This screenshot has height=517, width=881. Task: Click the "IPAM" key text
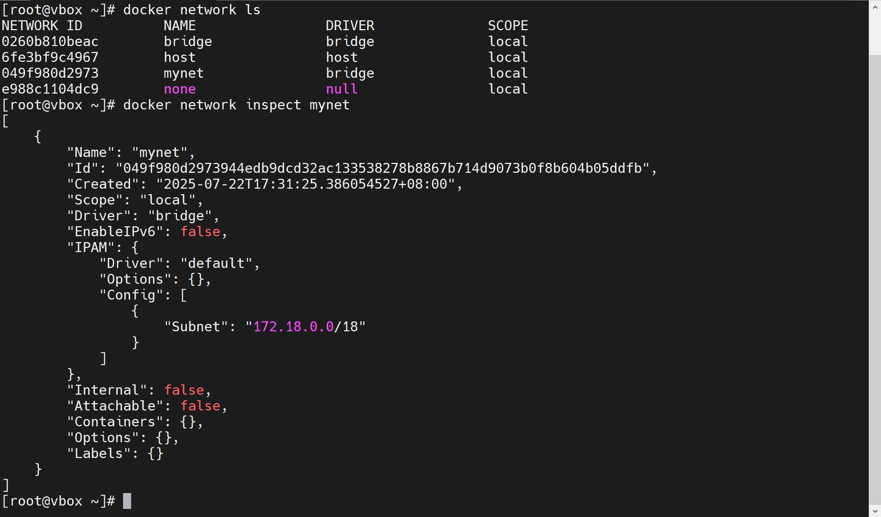(x=91, y=248)
